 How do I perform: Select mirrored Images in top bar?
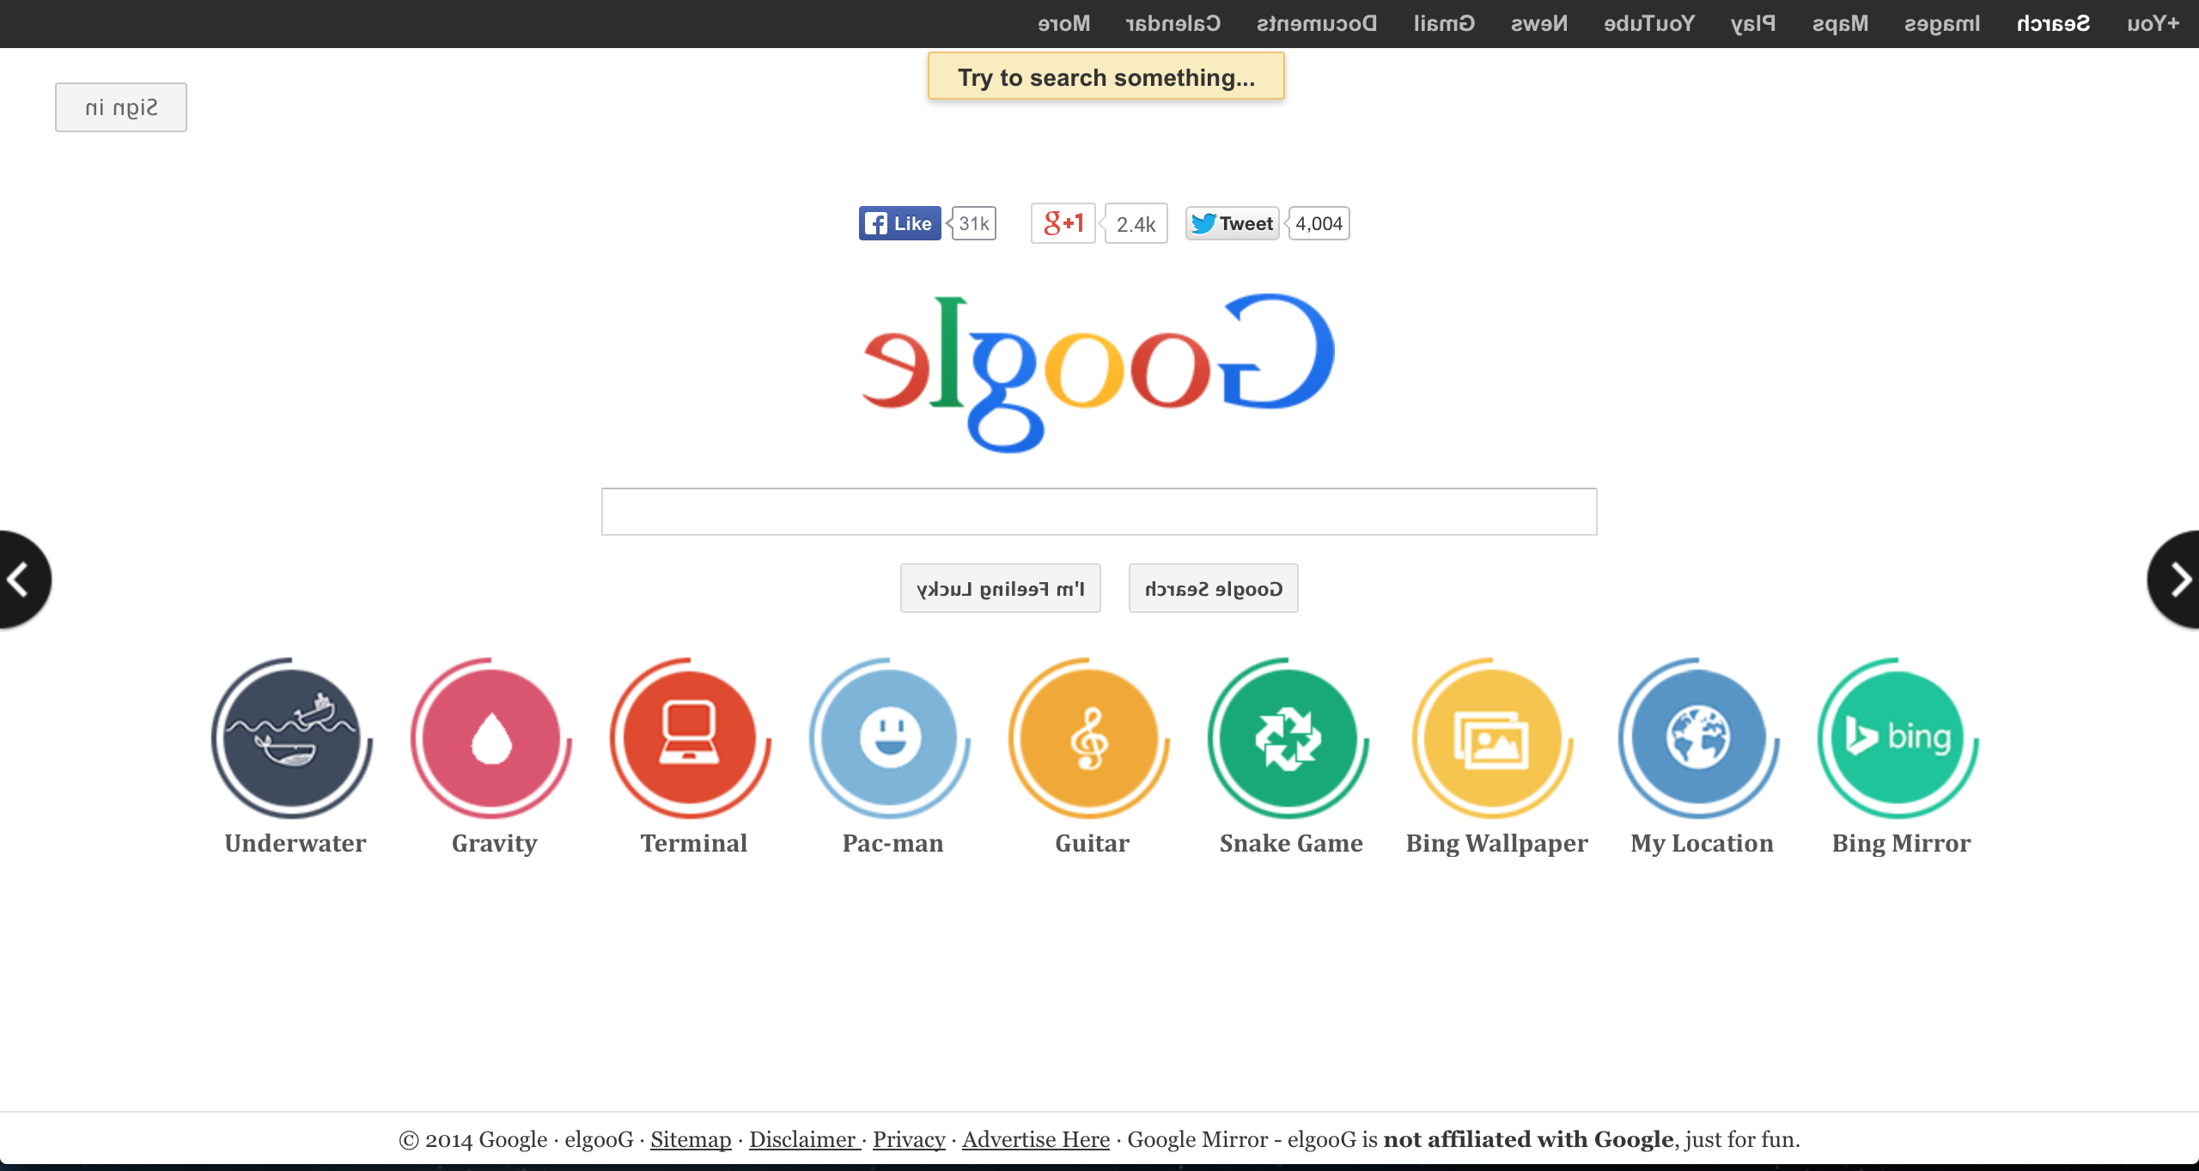(1941, 24)
